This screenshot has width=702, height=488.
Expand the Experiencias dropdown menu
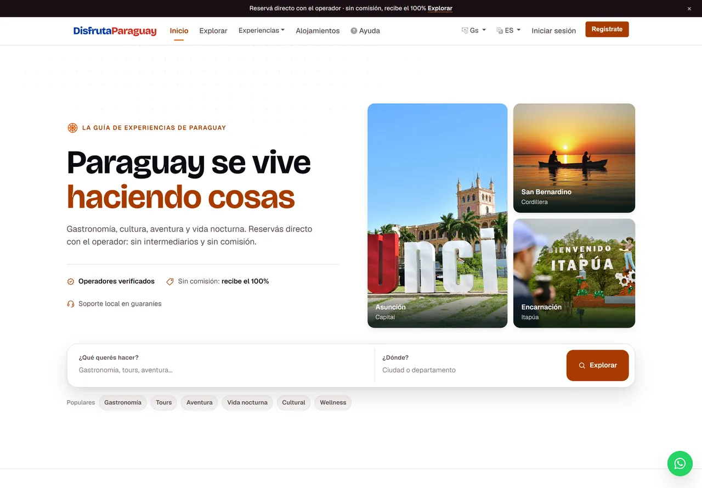pyautogui.click(x=262, y=31)
